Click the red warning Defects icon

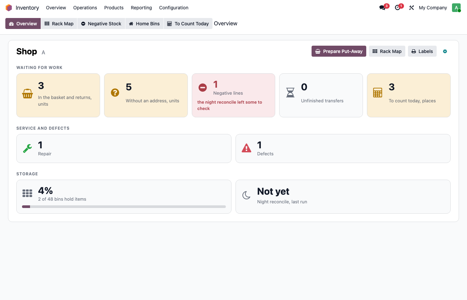[x=247, y=148]
